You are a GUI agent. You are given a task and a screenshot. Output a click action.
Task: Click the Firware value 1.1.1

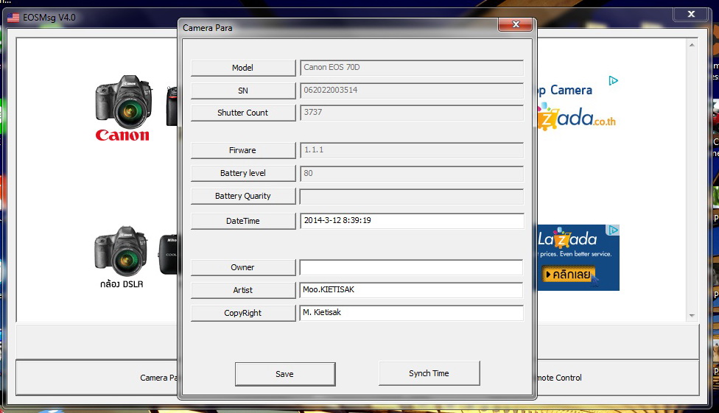pos(411,150)
